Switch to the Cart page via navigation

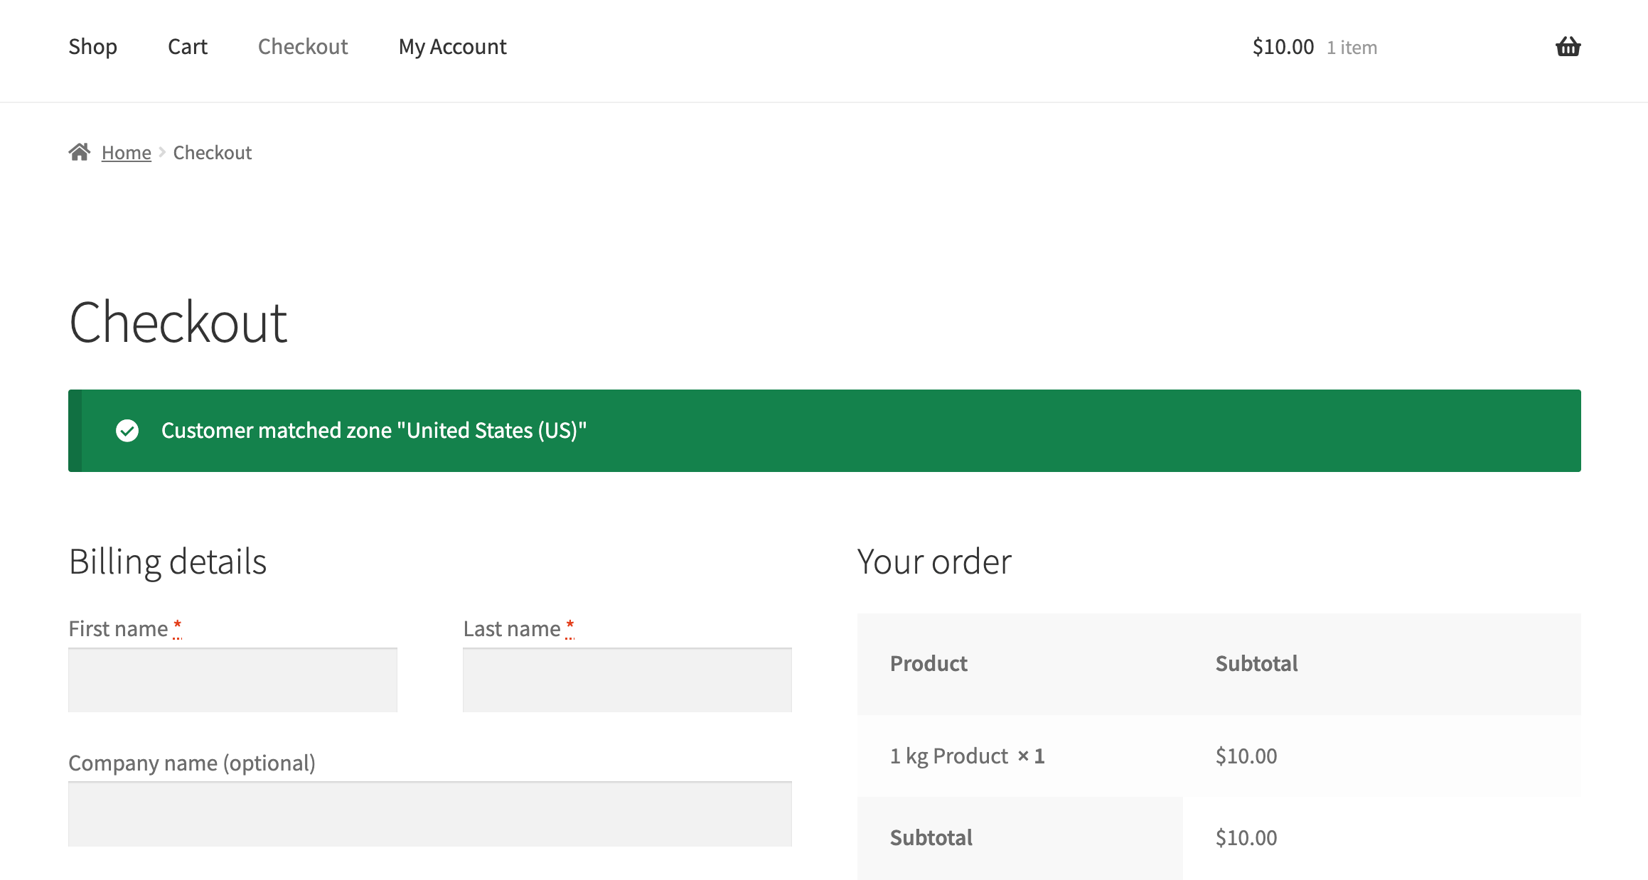[187, 46]
